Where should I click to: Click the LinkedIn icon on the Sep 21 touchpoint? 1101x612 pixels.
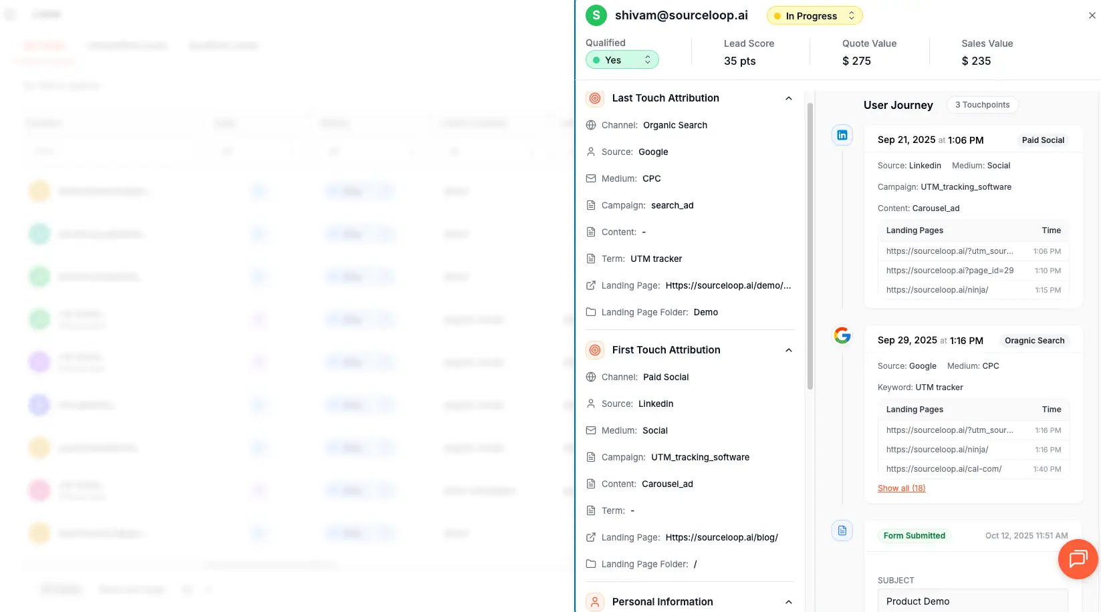(842, 134)
